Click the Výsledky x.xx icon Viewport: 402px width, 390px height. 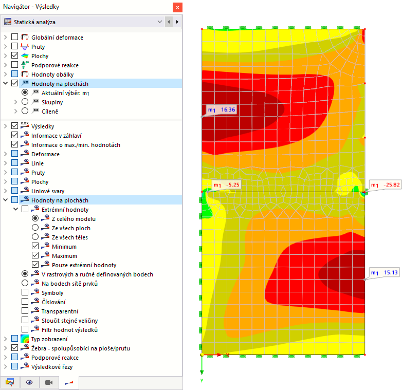(25, 126)
